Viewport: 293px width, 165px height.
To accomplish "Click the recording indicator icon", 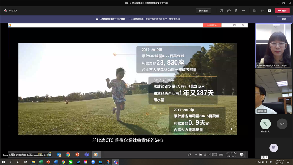I will click(6, 11).
